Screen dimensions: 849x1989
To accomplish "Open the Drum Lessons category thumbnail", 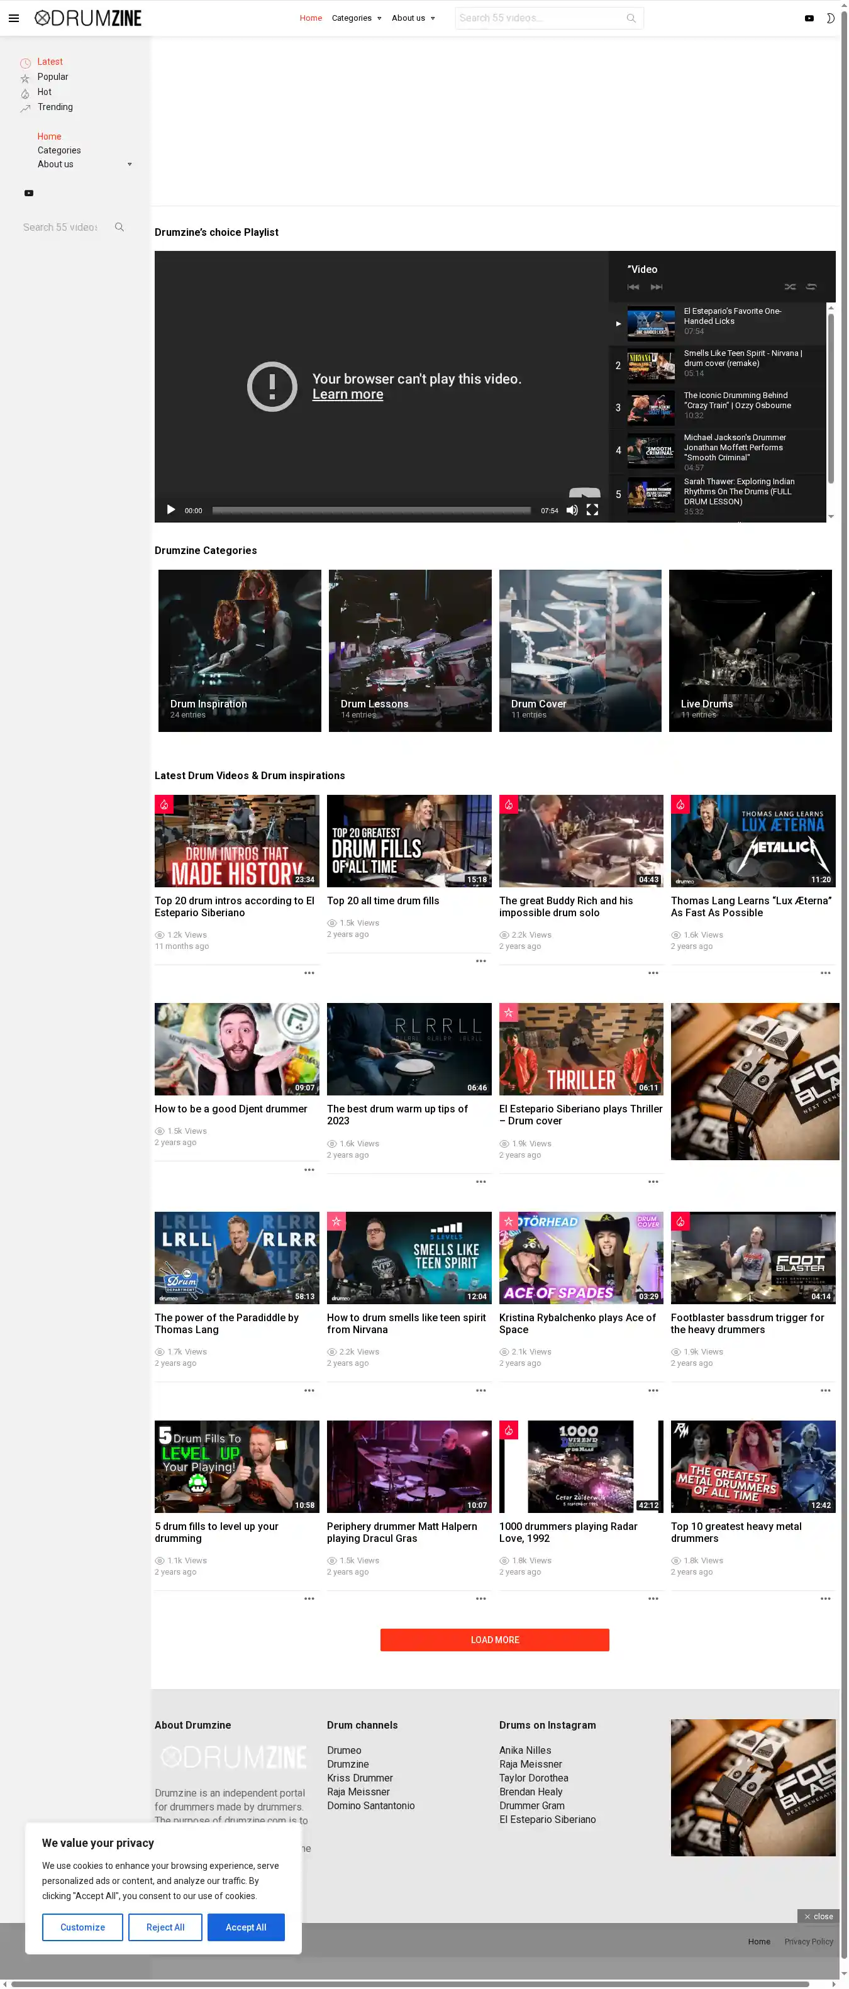I will [409, 651].
